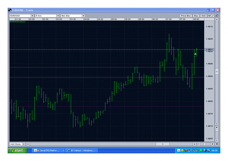This screenshot has height=161, width=228.
Task: Click the horizontal zoom minus button
Action: click(198, 144)
